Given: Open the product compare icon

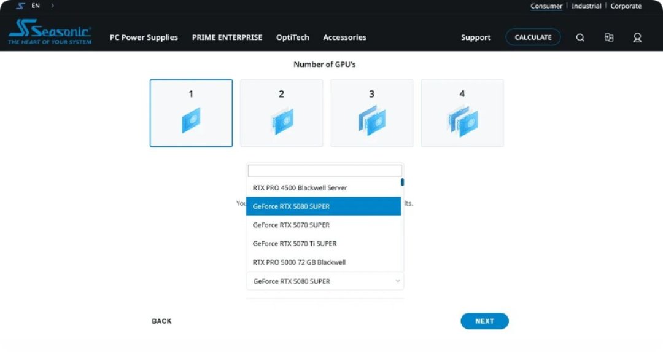Looking at the screenshot, I should (609, 37).
